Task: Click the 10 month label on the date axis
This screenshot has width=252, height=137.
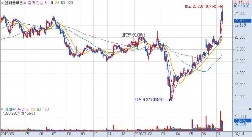Action: click(95, 134)
